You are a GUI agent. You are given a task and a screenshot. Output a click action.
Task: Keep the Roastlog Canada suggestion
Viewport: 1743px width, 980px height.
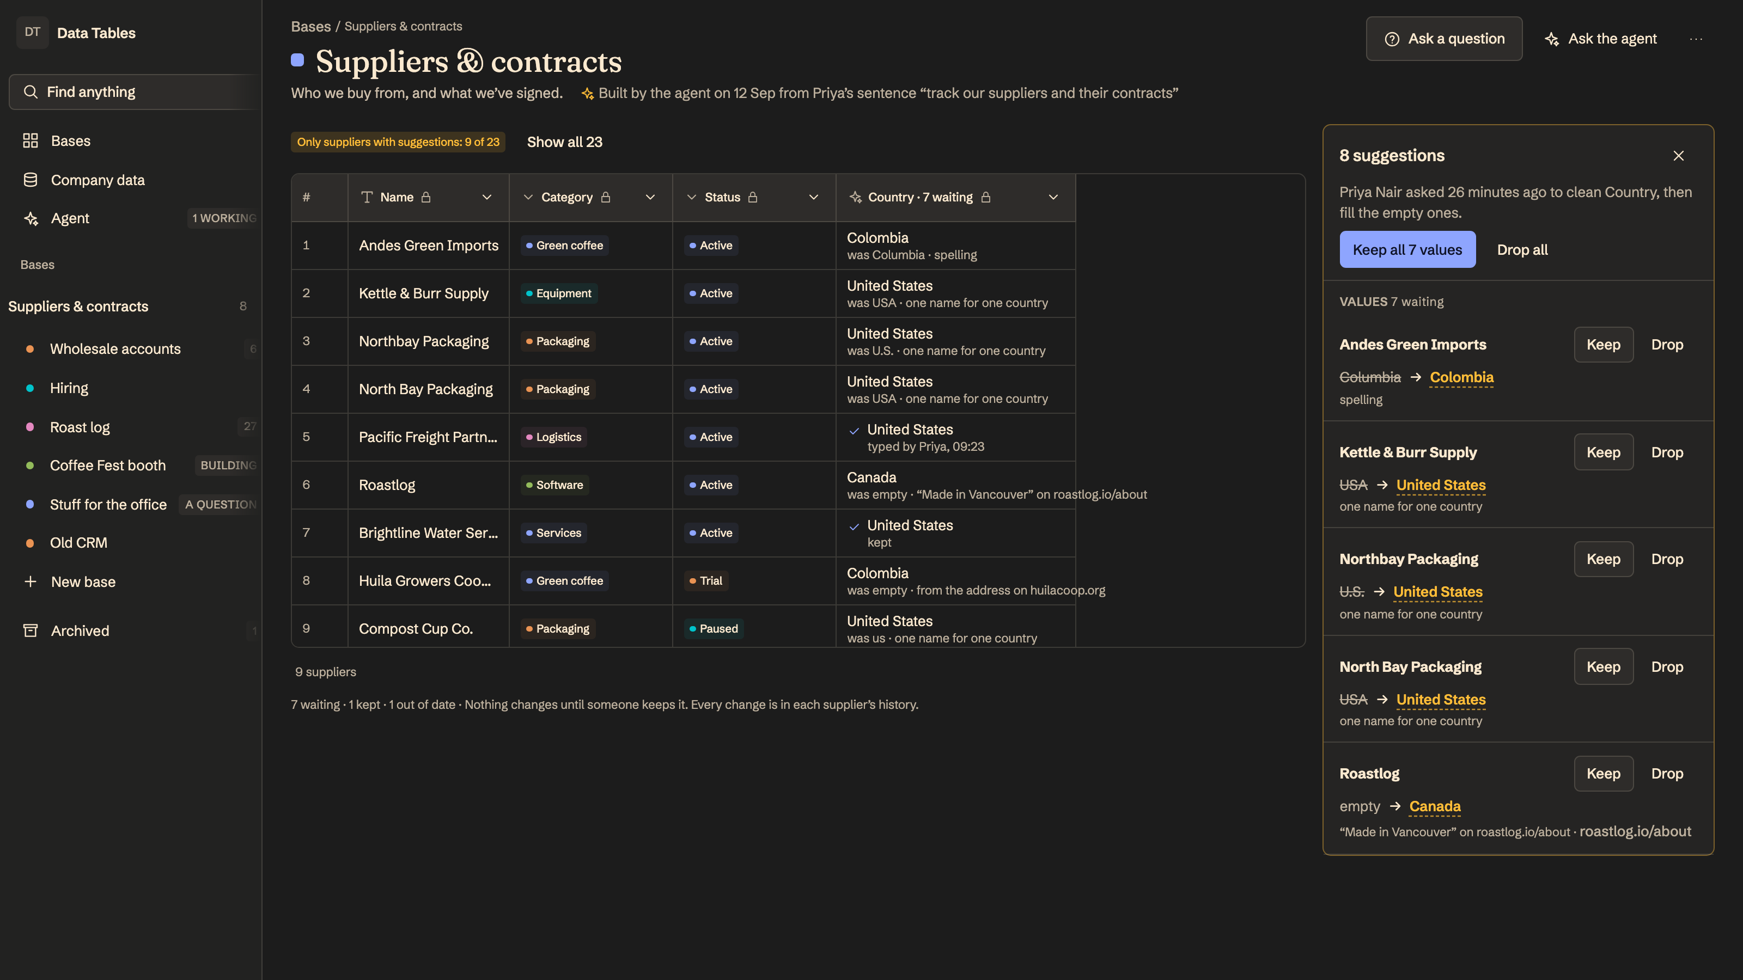[x=1604, y=773]
